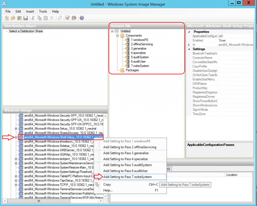
Task: Click the application icon in the title bar
Action: 4,4
